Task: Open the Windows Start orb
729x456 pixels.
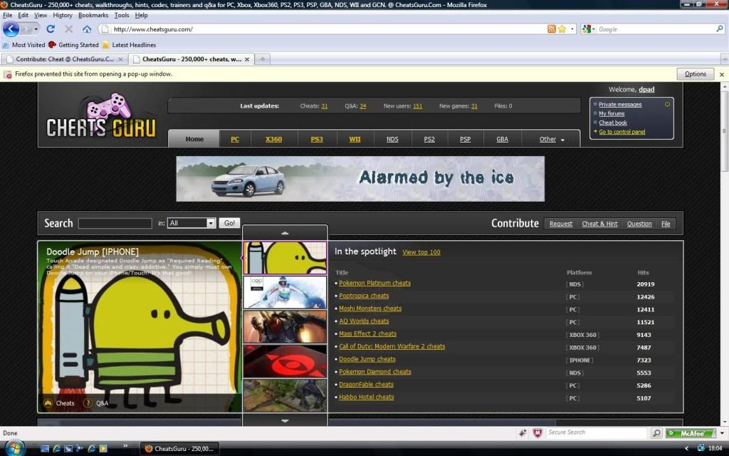Action: point(14,449)
